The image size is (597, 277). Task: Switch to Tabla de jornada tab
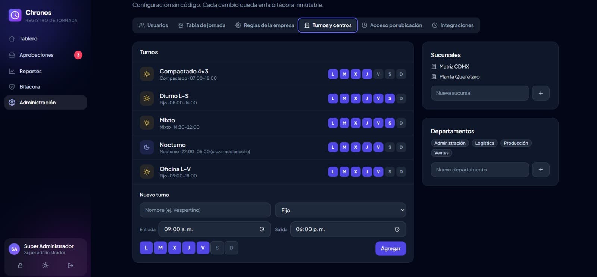pyautogui.click(x=202, y=25)
